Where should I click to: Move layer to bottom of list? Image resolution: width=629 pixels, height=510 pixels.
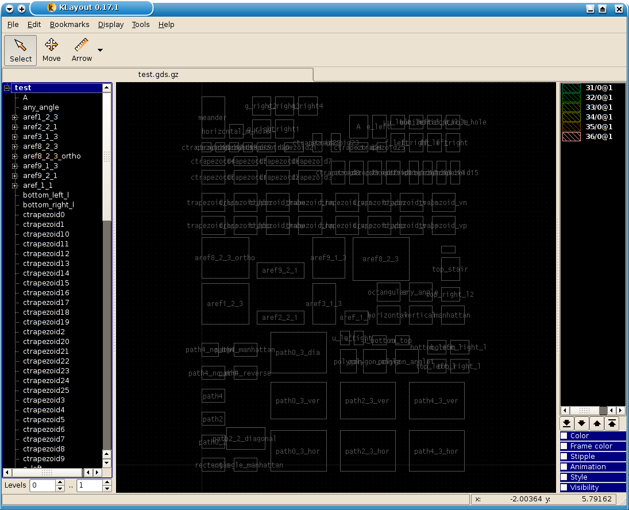[566, 423]
